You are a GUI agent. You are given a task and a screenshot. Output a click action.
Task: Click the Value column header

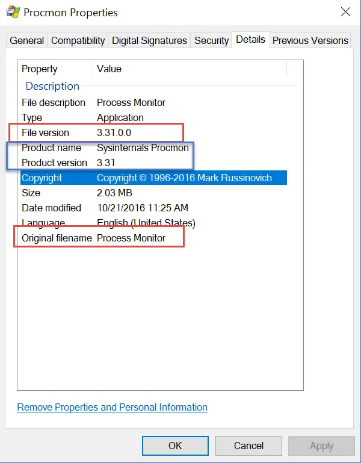coord(109,69)
